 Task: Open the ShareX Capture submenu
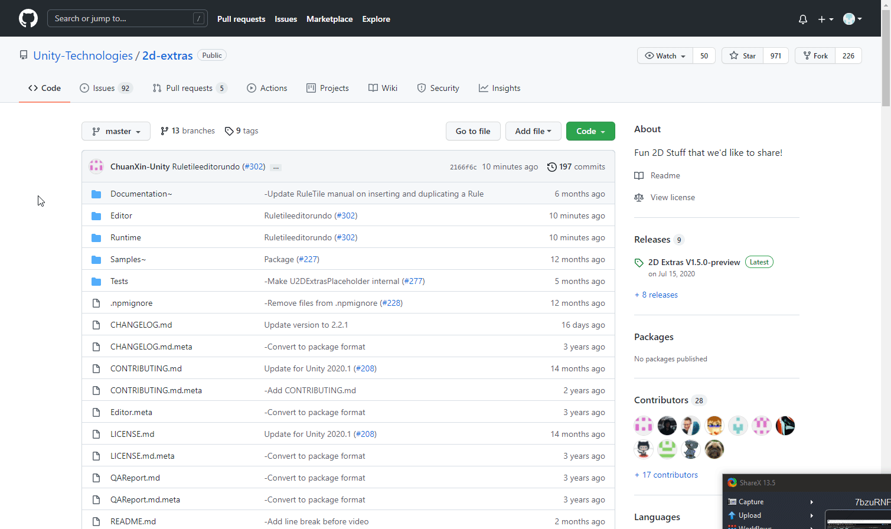pos(771,502)
